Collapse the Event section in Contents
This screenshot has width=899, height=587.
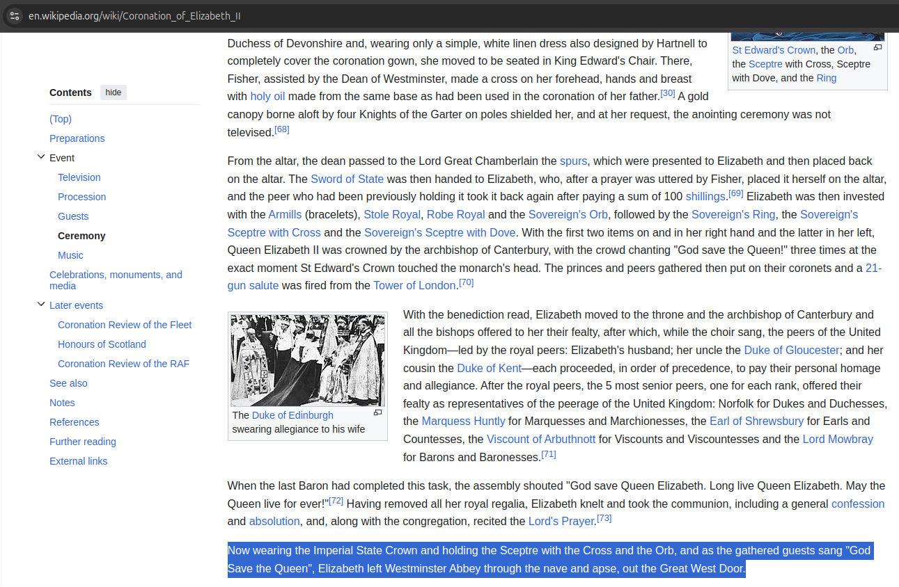(x=40, y=156)
